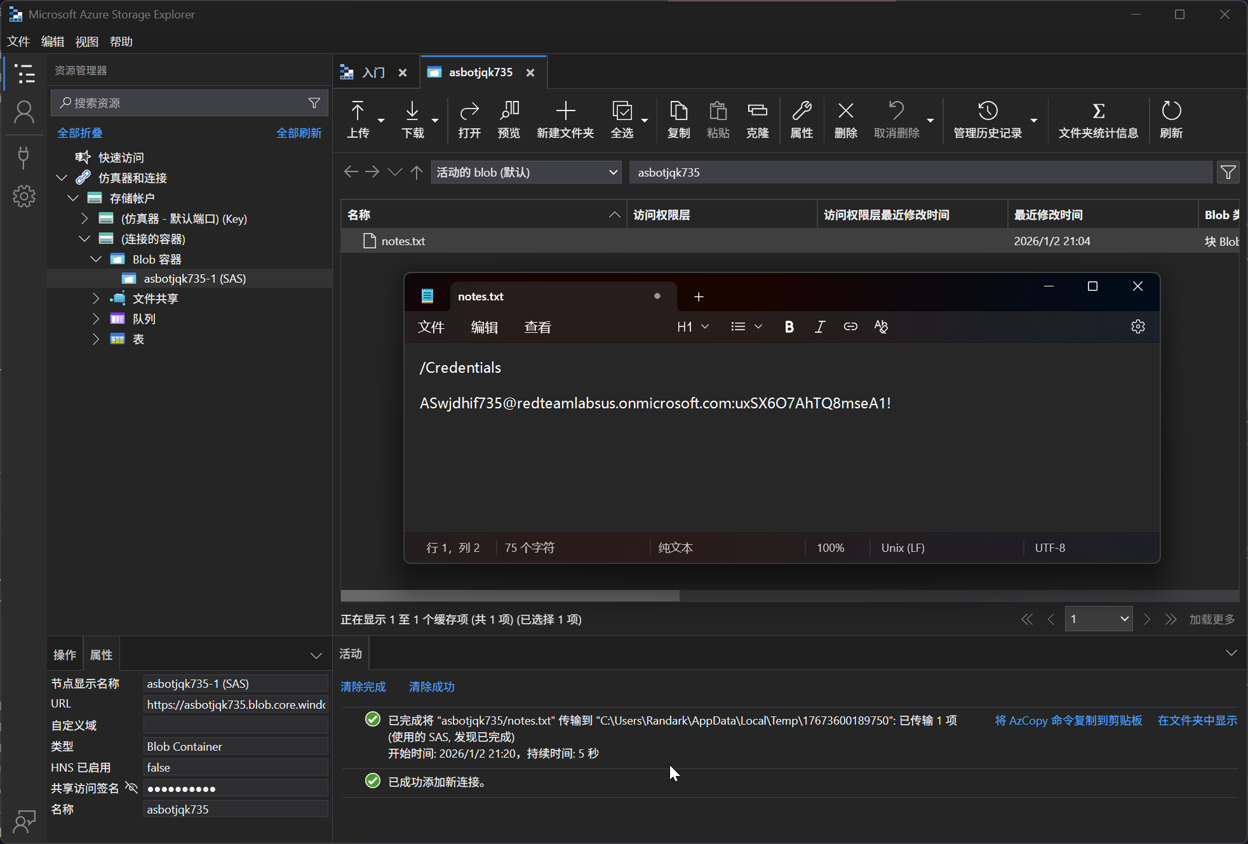1248x844 pixels.
Task: Open Folder Statistics (文件夹统计信息)
Action: [x=1097, y=119]
